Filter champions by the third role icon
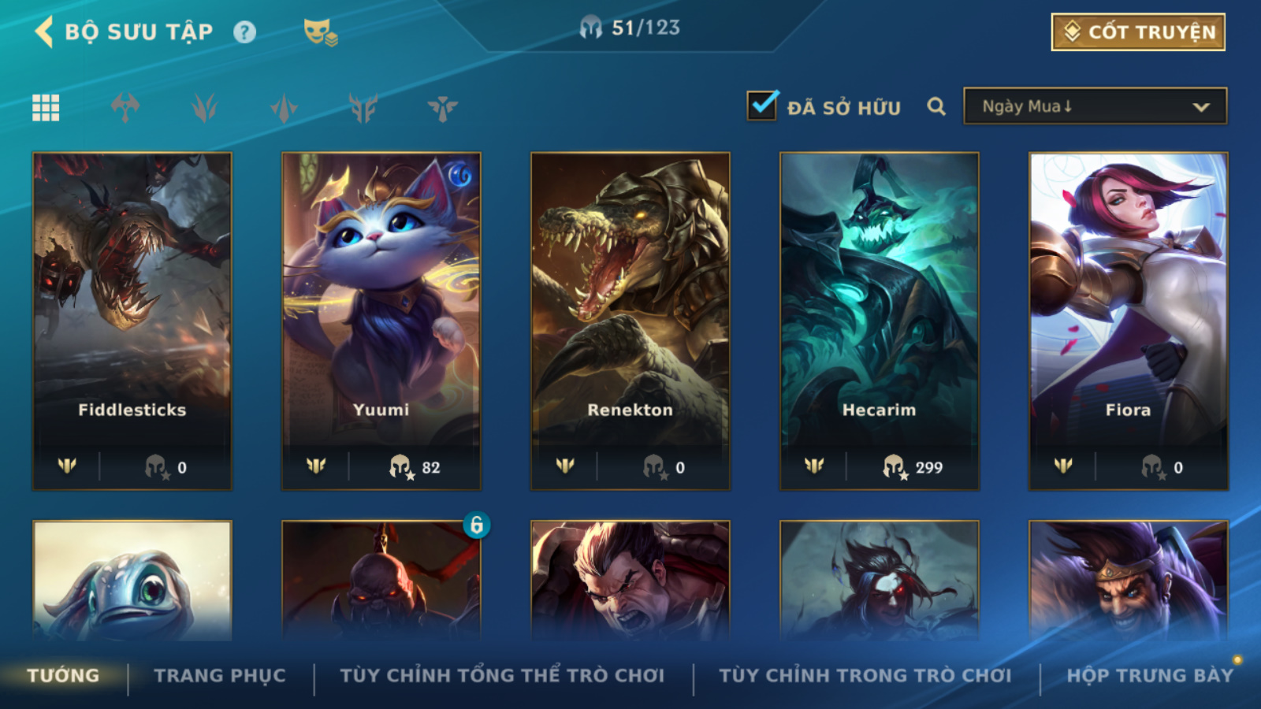This screenshot has height=709, width=1261. [x=284, y=107]
